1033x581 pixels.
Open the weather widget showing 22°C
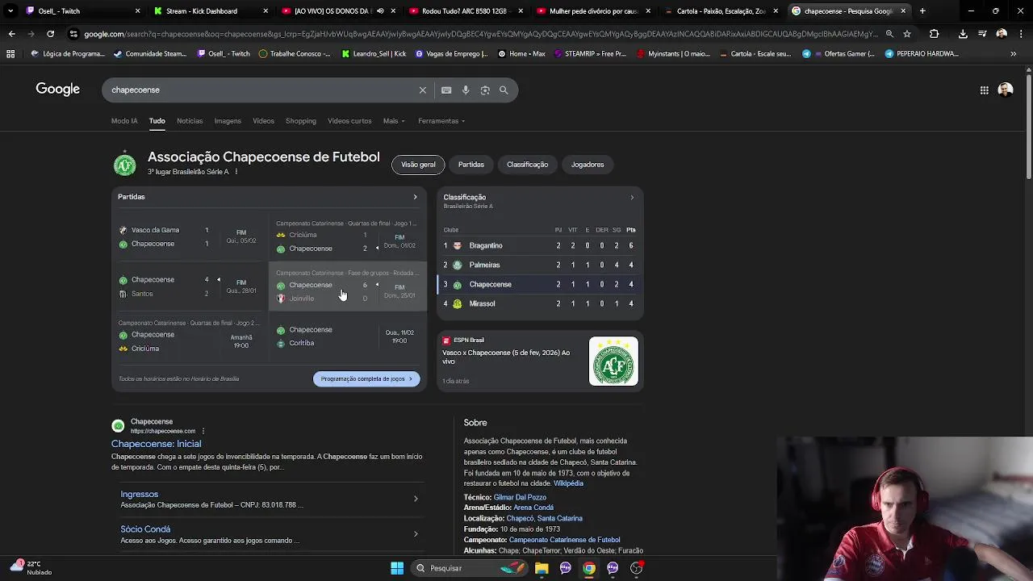(x=31, y=567)
